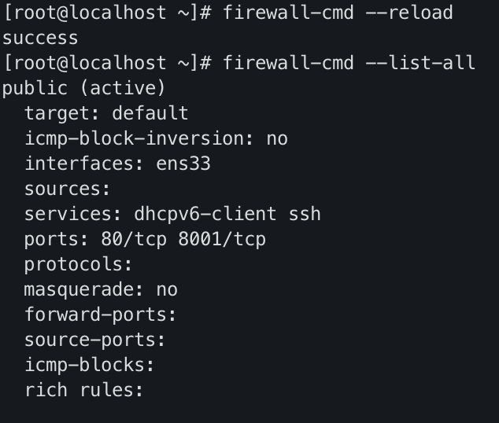Click the icmp-blocks: line
Image resolution: width=499 pixels, height=423 pixels.
click(90, 365)
